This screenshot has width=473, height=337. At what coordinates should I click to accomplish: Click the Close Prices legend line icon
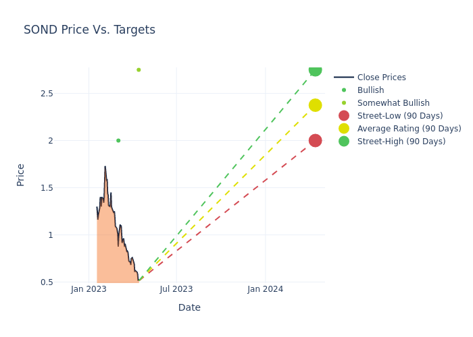(344, 78)
